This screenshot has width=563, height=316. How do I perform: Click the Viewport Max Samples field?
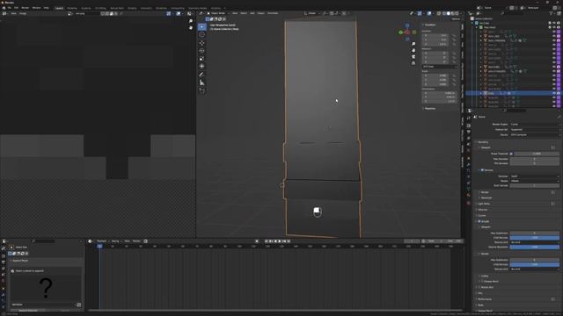(x=534, y=159)
